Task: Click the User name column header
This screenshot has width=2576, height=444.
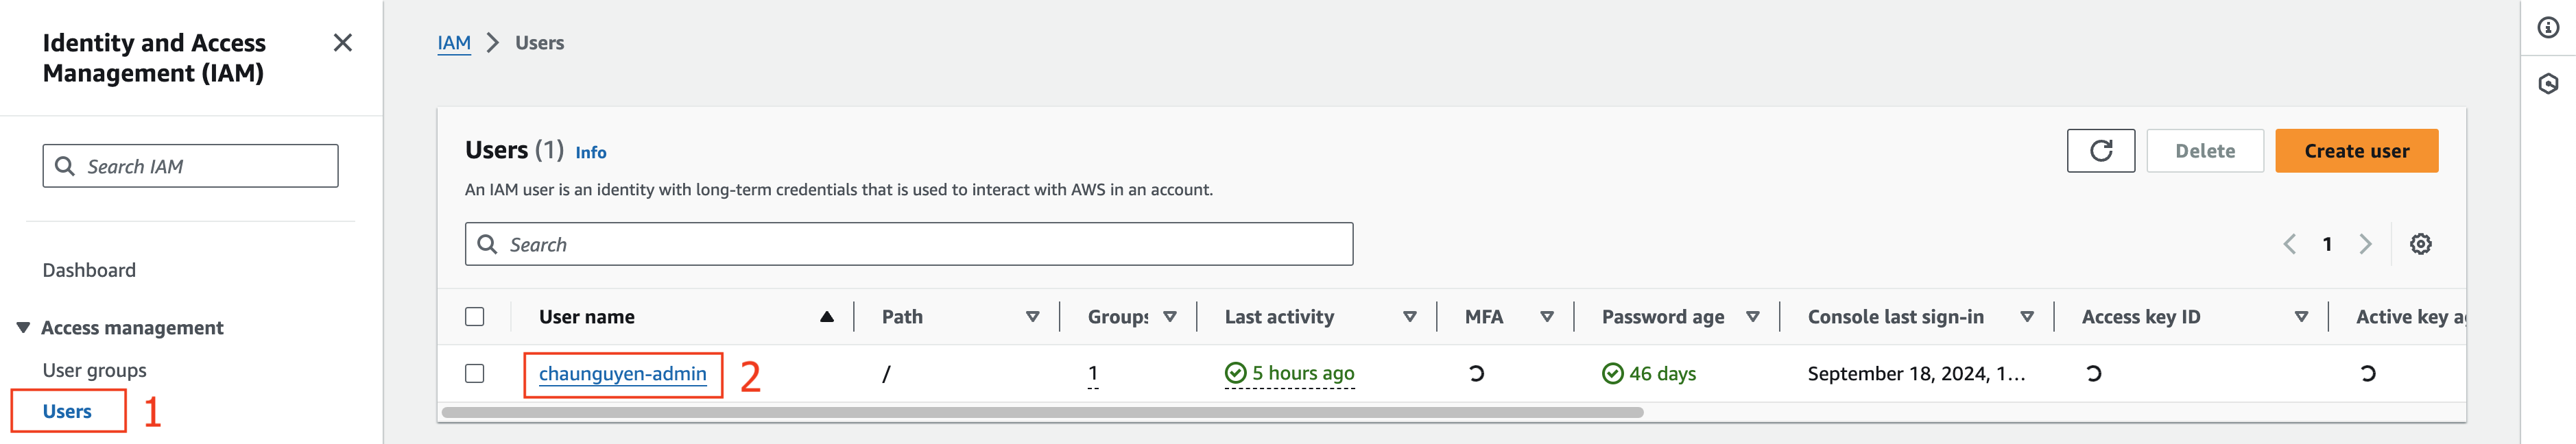Action: (x=587, y=317)
